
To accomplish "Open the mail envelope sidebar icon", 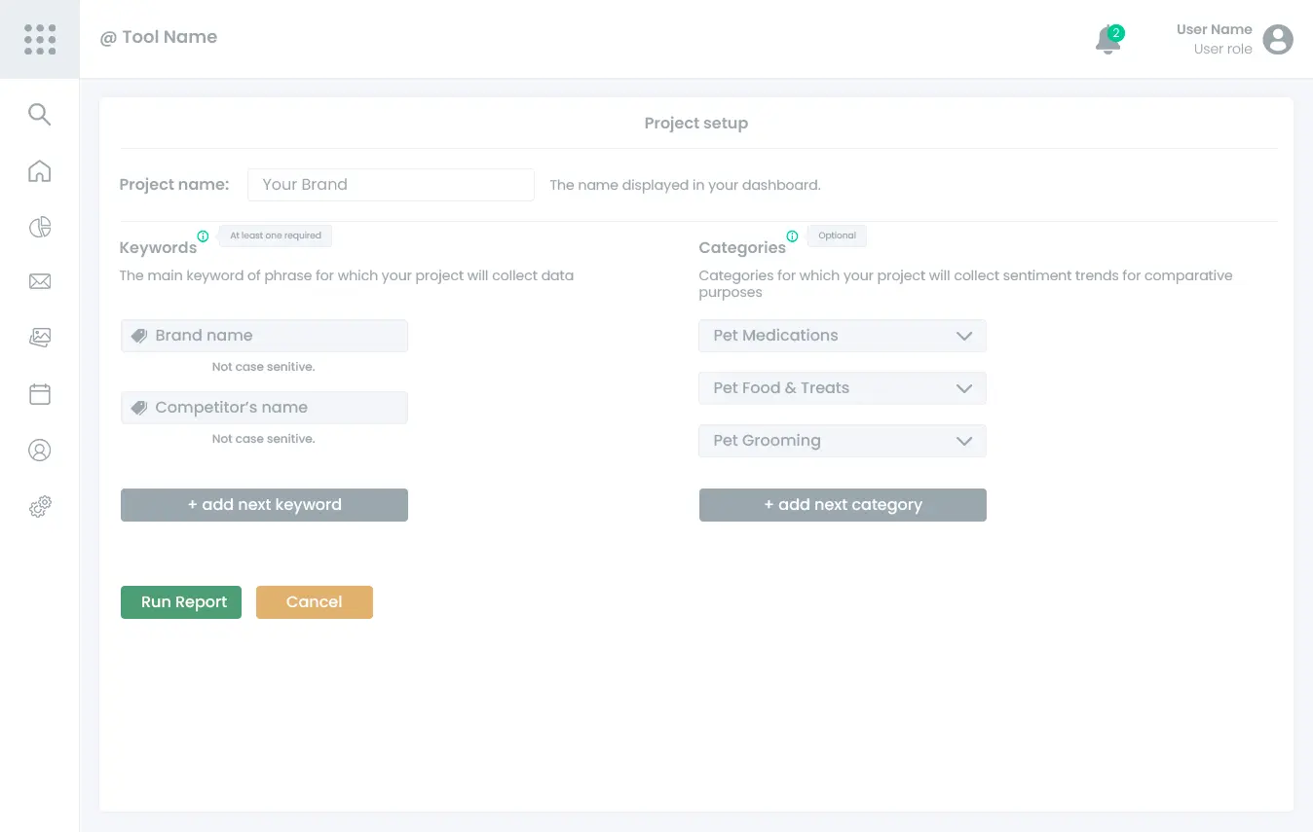I will [39, 282].
